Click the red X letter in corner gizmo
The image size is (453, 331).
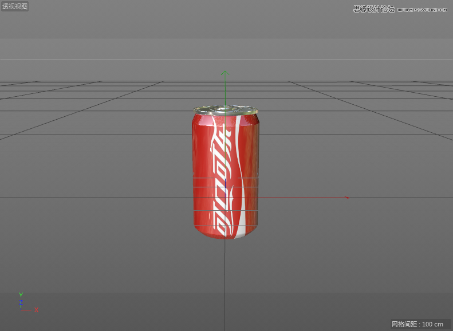click(x=36, y=310)
